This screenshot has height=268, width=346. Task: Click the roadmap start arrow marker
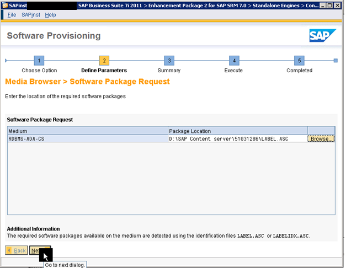(x=6, y=61)
